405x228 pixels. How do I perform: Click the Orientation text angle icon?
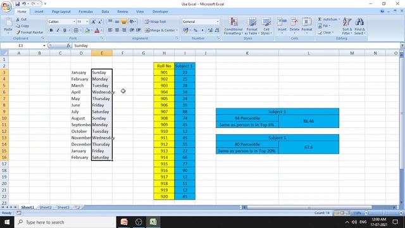coord(132,22)
